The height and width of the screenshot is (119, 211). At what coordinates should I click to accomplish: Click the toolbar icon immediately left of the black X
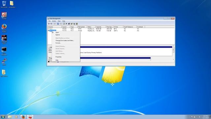pos(64,24)
